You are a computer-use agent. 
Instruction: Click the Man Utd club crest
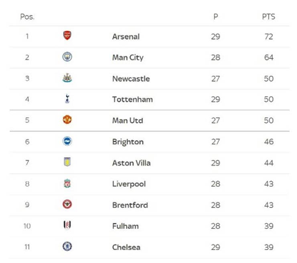pos(67,120)
